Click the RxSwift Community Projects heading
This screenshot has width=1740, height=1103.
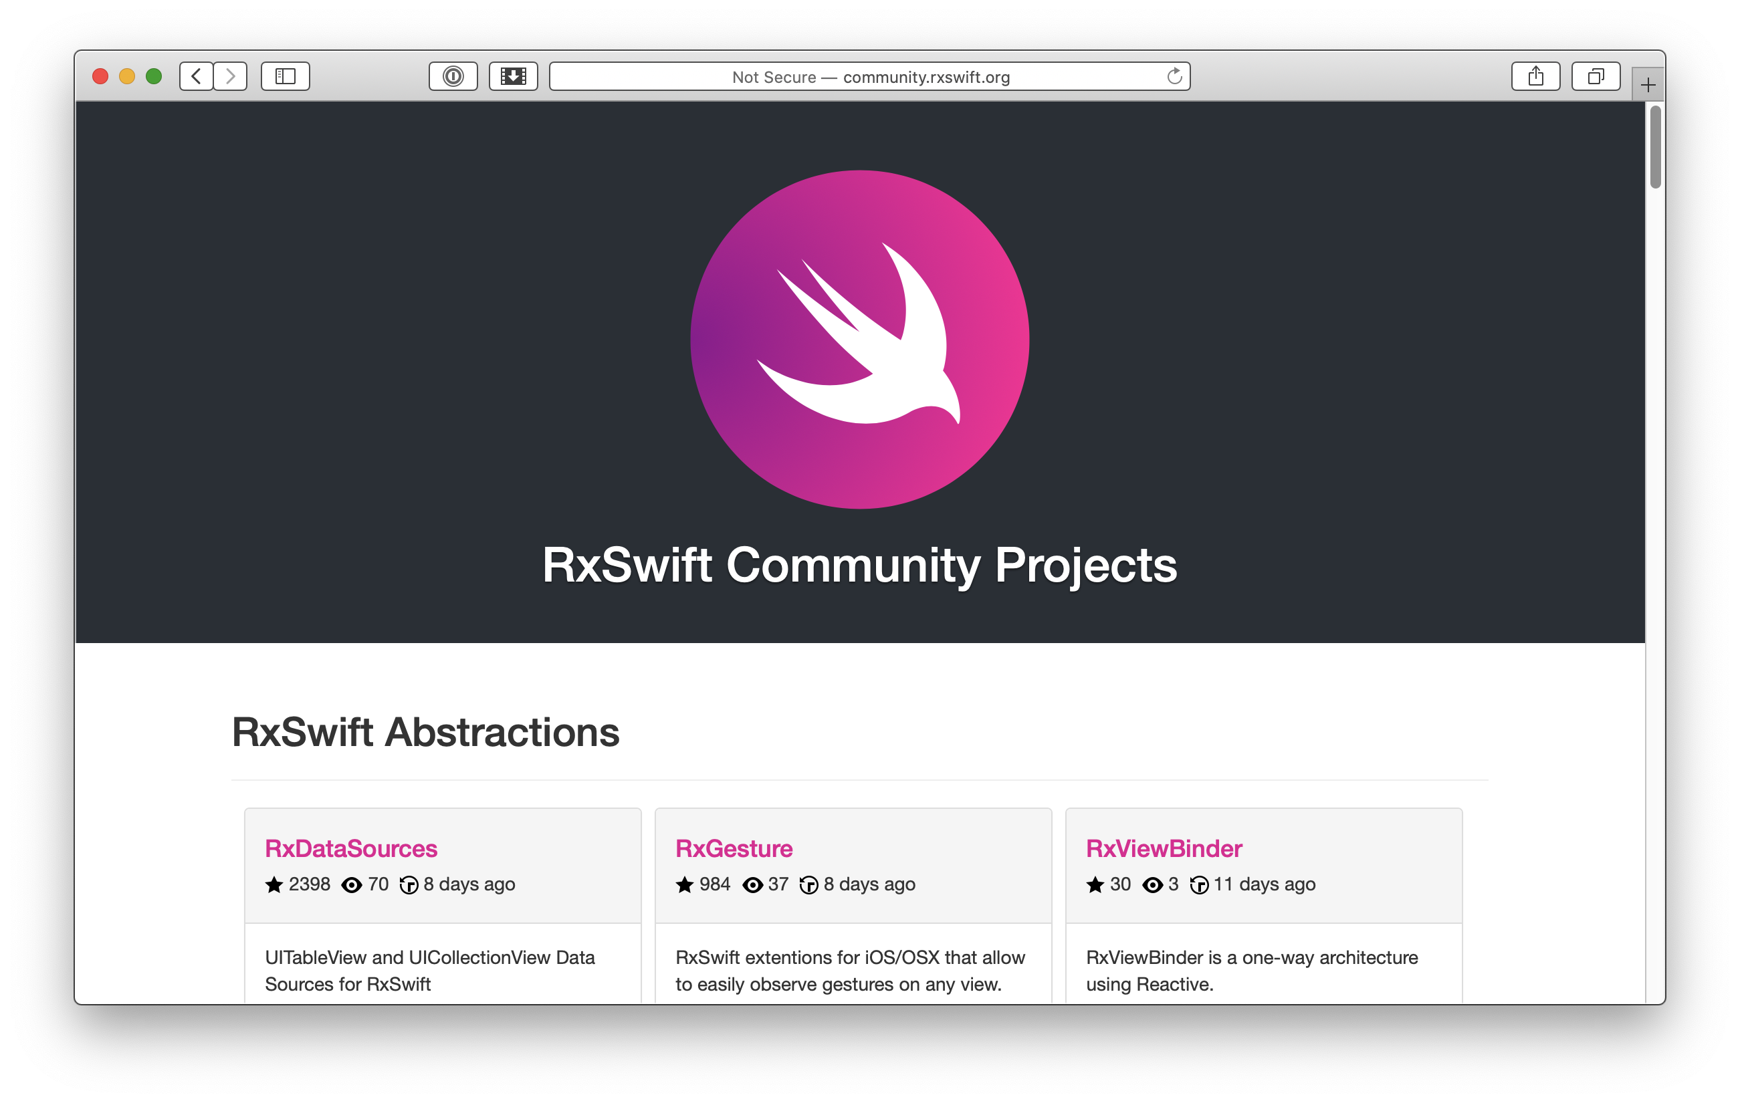point(859,565)
